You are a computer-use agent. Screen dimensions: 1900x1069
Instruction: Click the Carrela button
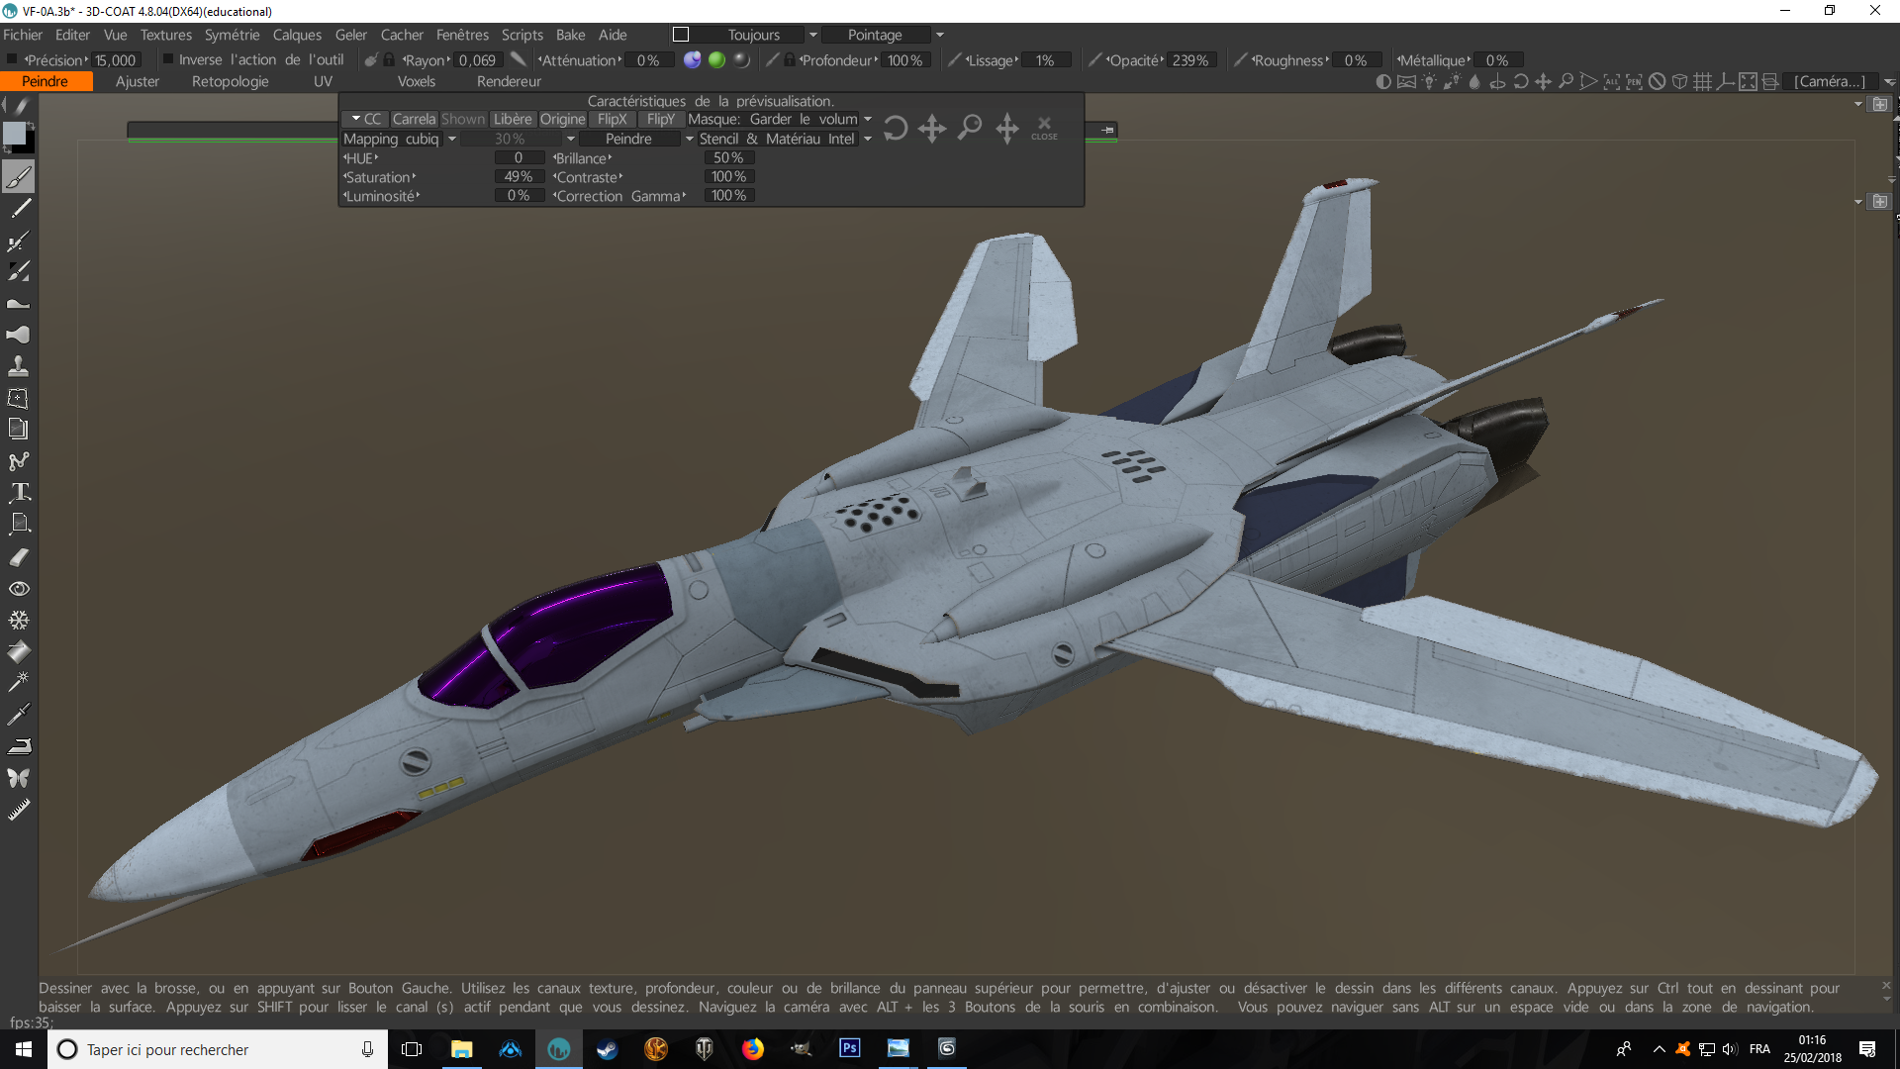414,119
